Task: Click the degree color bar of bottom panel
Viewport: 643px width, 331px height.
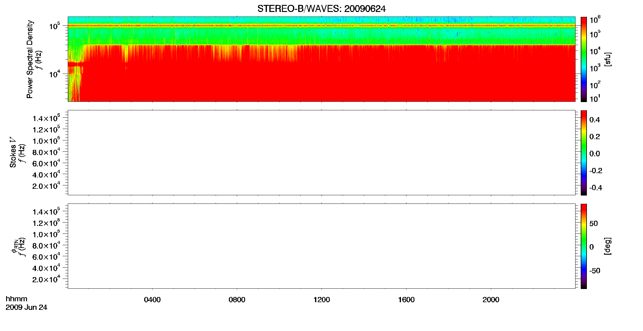Action: [x=583, y=246]
